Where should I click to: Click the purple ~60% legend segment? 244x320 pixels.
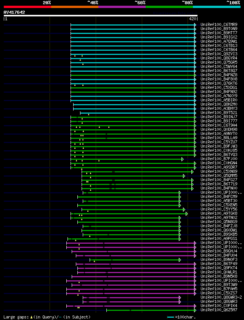click(122, 7)
